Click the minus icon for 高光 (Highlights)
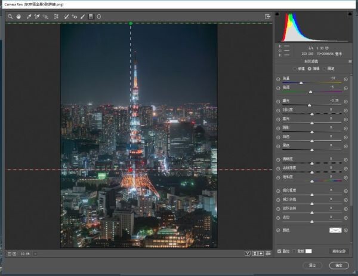Viewport: 358px width, 276px height. [x=278, y=119]
